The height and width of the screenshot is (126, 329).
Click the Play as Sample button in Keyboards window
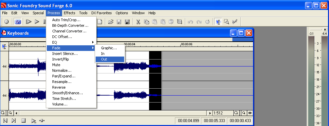(42, 121)
